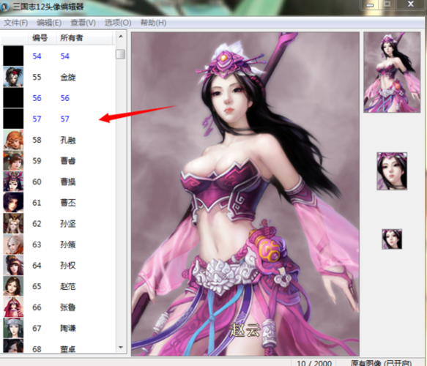Open the 帮助(H) menu
The height and width of the screenshot is (366, 427).
153,23
